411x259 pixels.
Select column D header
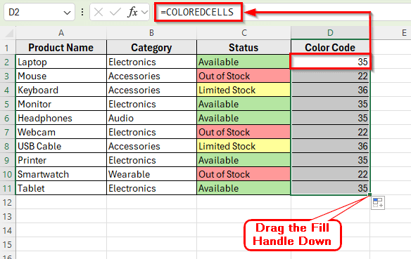pyautogui.click(x=330, y=33)
